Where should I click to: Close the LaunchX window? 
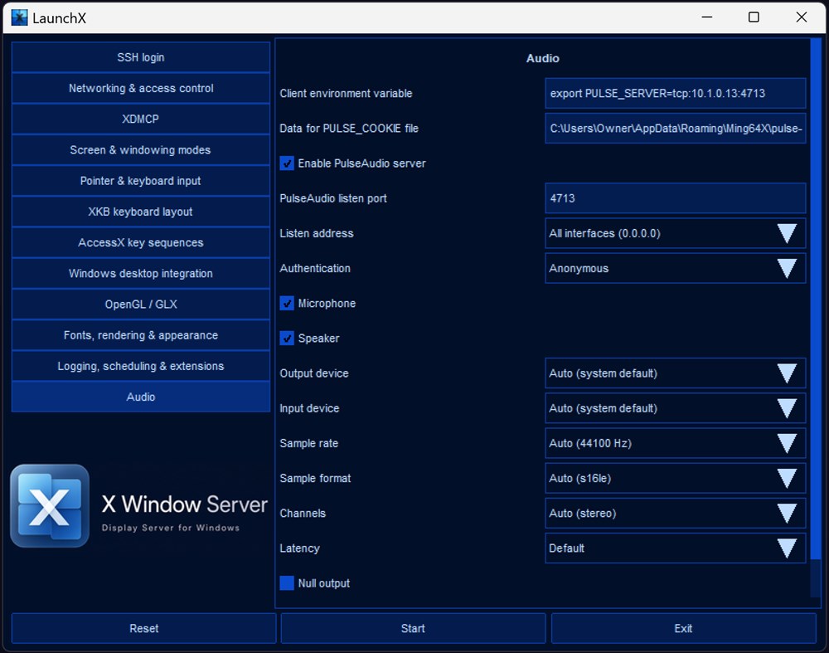coord(802,17)
